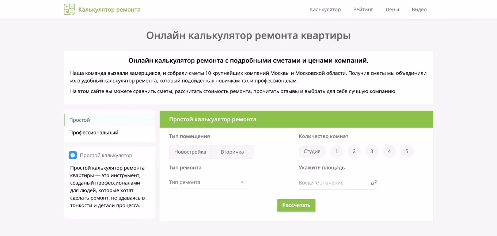Go to the Цены page

tap(392, 9)
